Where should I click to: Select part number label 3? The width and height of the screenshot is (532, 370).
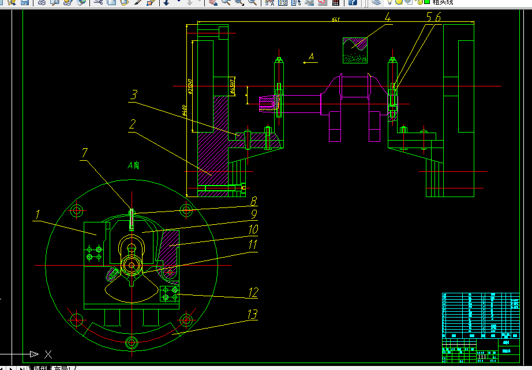[x=134, y=95]
